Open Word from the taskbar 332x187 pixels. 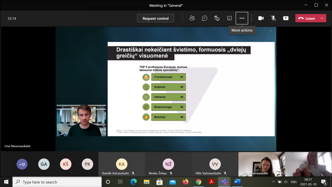point(237,182)
